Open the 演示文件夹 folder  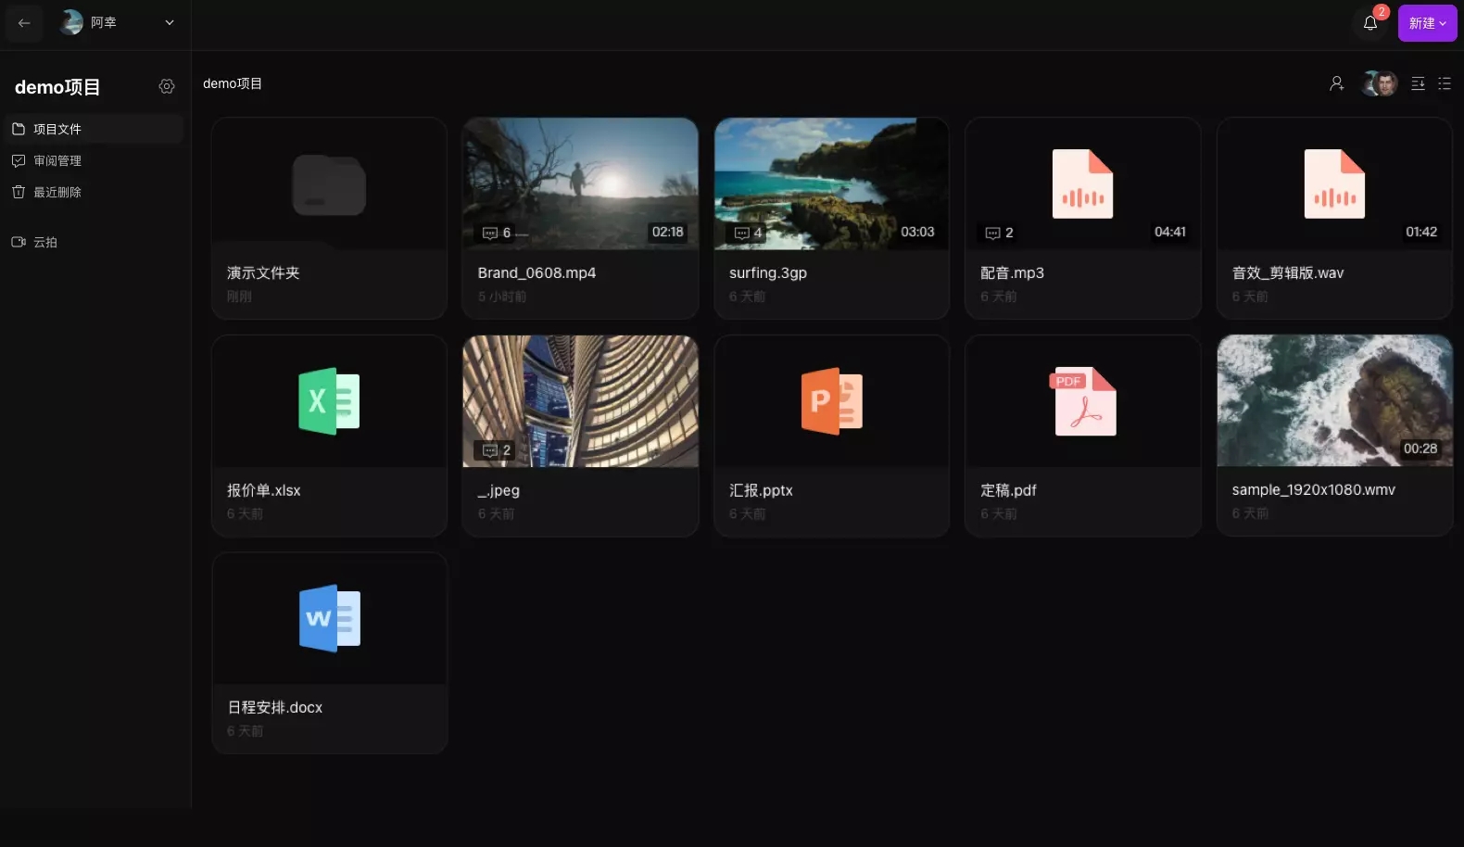pos(329,218)
